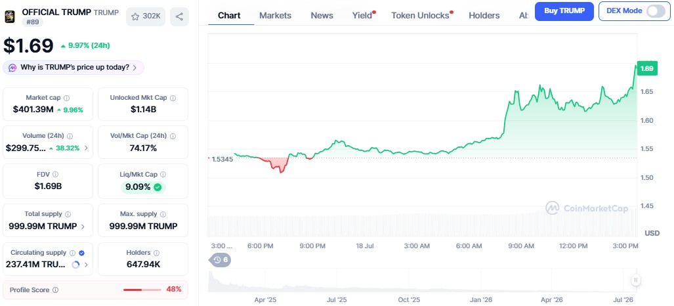The width and height of the screenshot is (674, 306).
Task: Click the $1.69B FDV value
Action: 48,186
